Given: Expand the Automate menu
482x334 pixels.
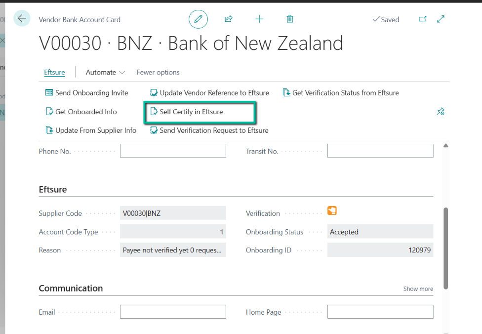Looking at the screenshot, I should tap(106, 72).
